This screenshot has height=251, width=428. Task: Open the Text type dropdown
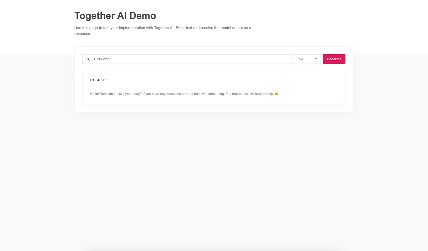coord(307,59)
